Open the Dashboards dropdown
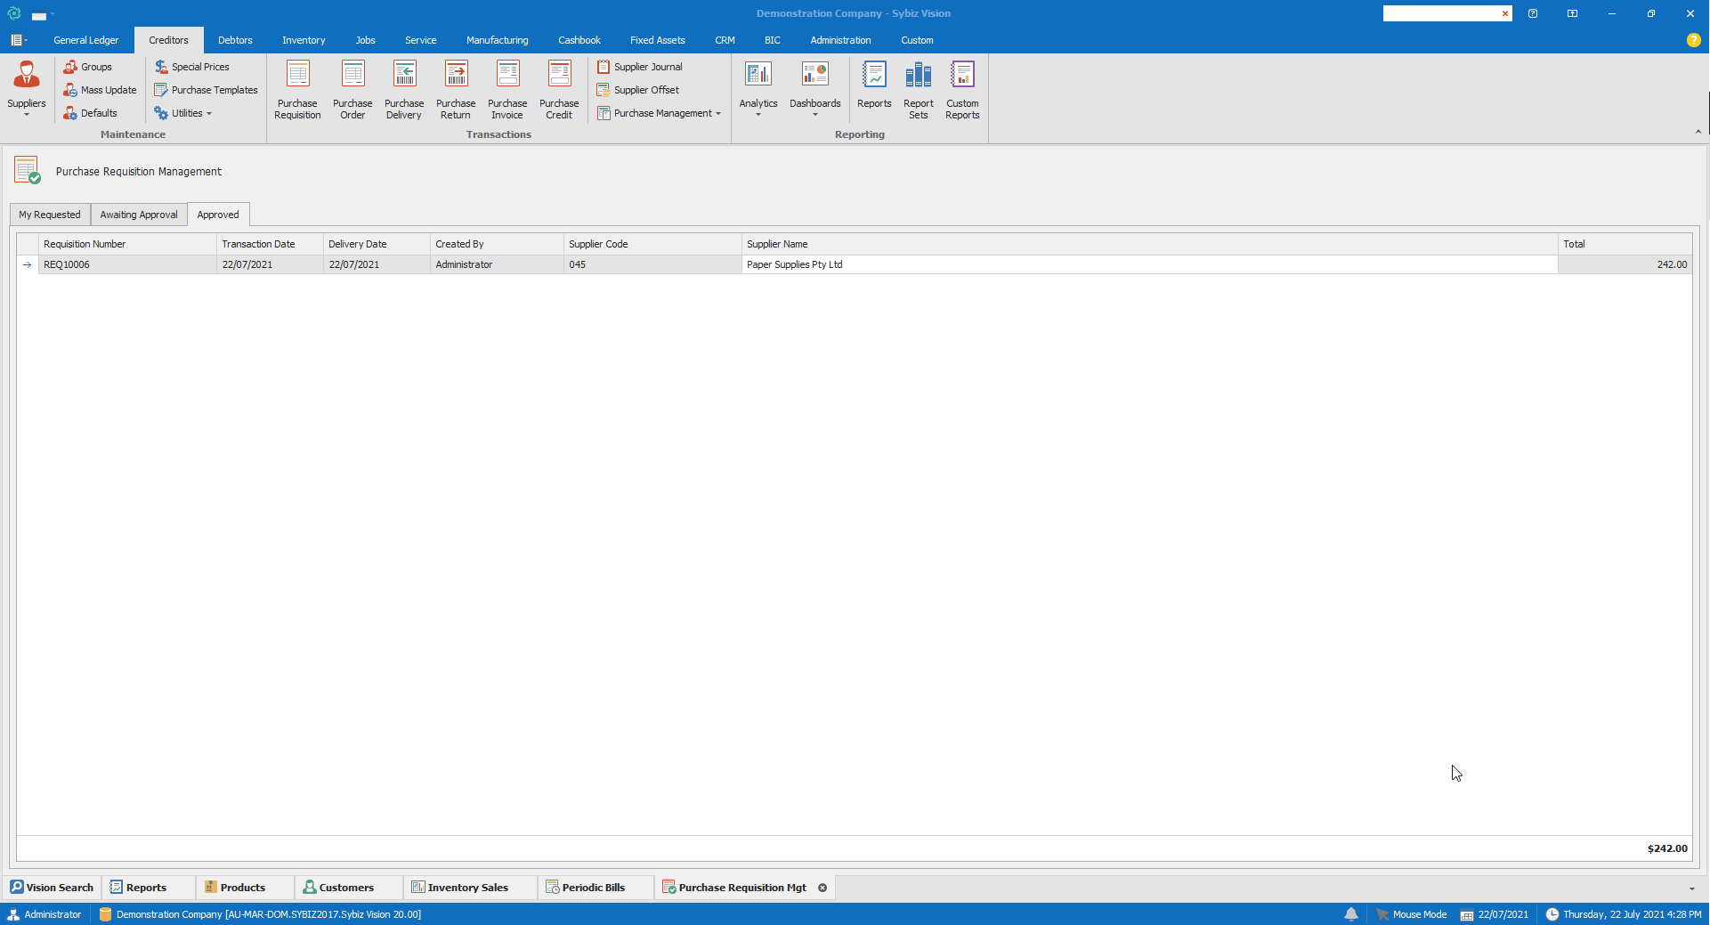The width and height of the screenshot is (1710, 925). 814,89
